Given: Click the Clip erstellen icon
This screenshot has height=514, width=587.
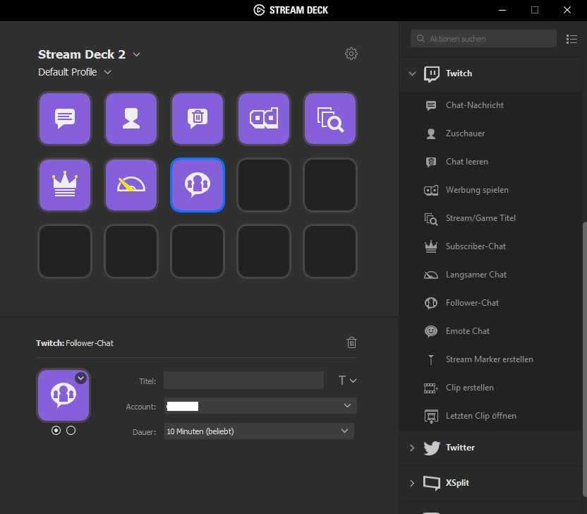Looking at the screenshot, I should pyautogui.click(x=431, y=388).
